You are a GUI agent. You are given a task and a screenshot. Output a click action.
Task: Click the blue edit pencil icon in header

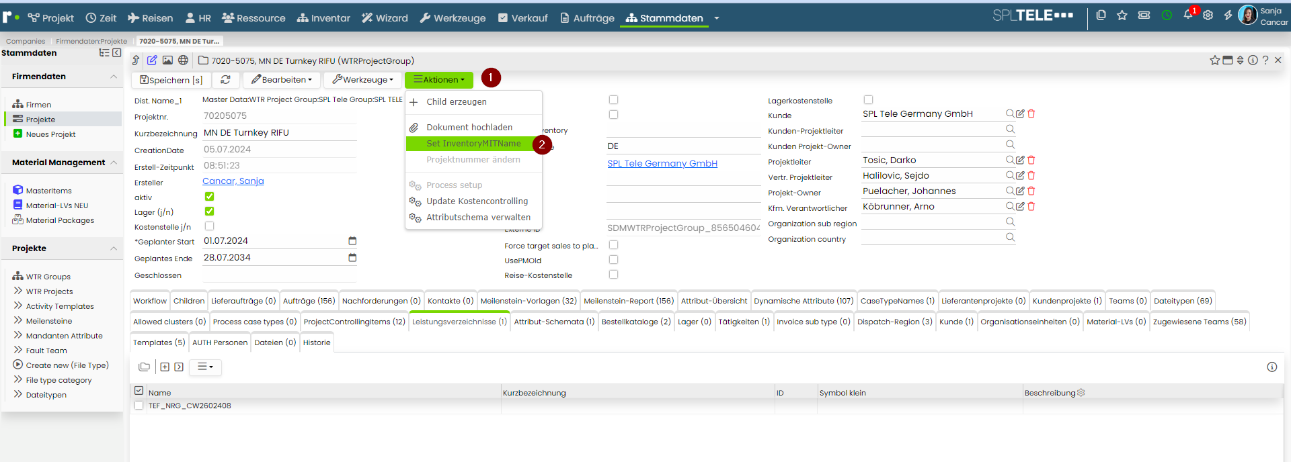pyautogui.click(x=152, y=60)
